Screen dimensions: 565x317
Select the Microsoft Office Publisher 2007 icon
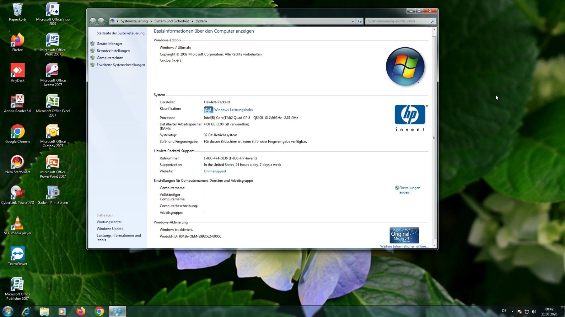pyautogui.click(x=17, y=288)
